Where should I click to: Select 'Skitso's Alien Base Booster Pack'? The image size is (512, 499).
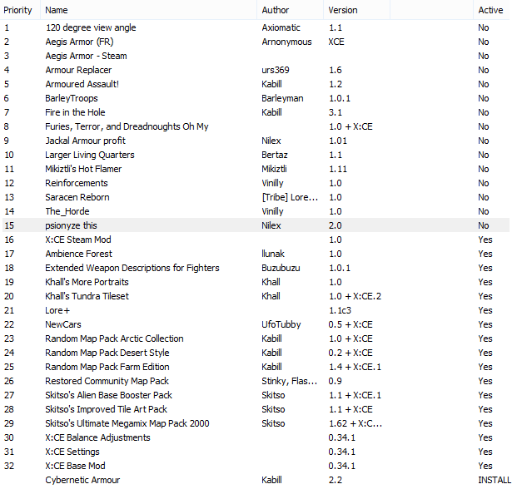tap(108, 395)
